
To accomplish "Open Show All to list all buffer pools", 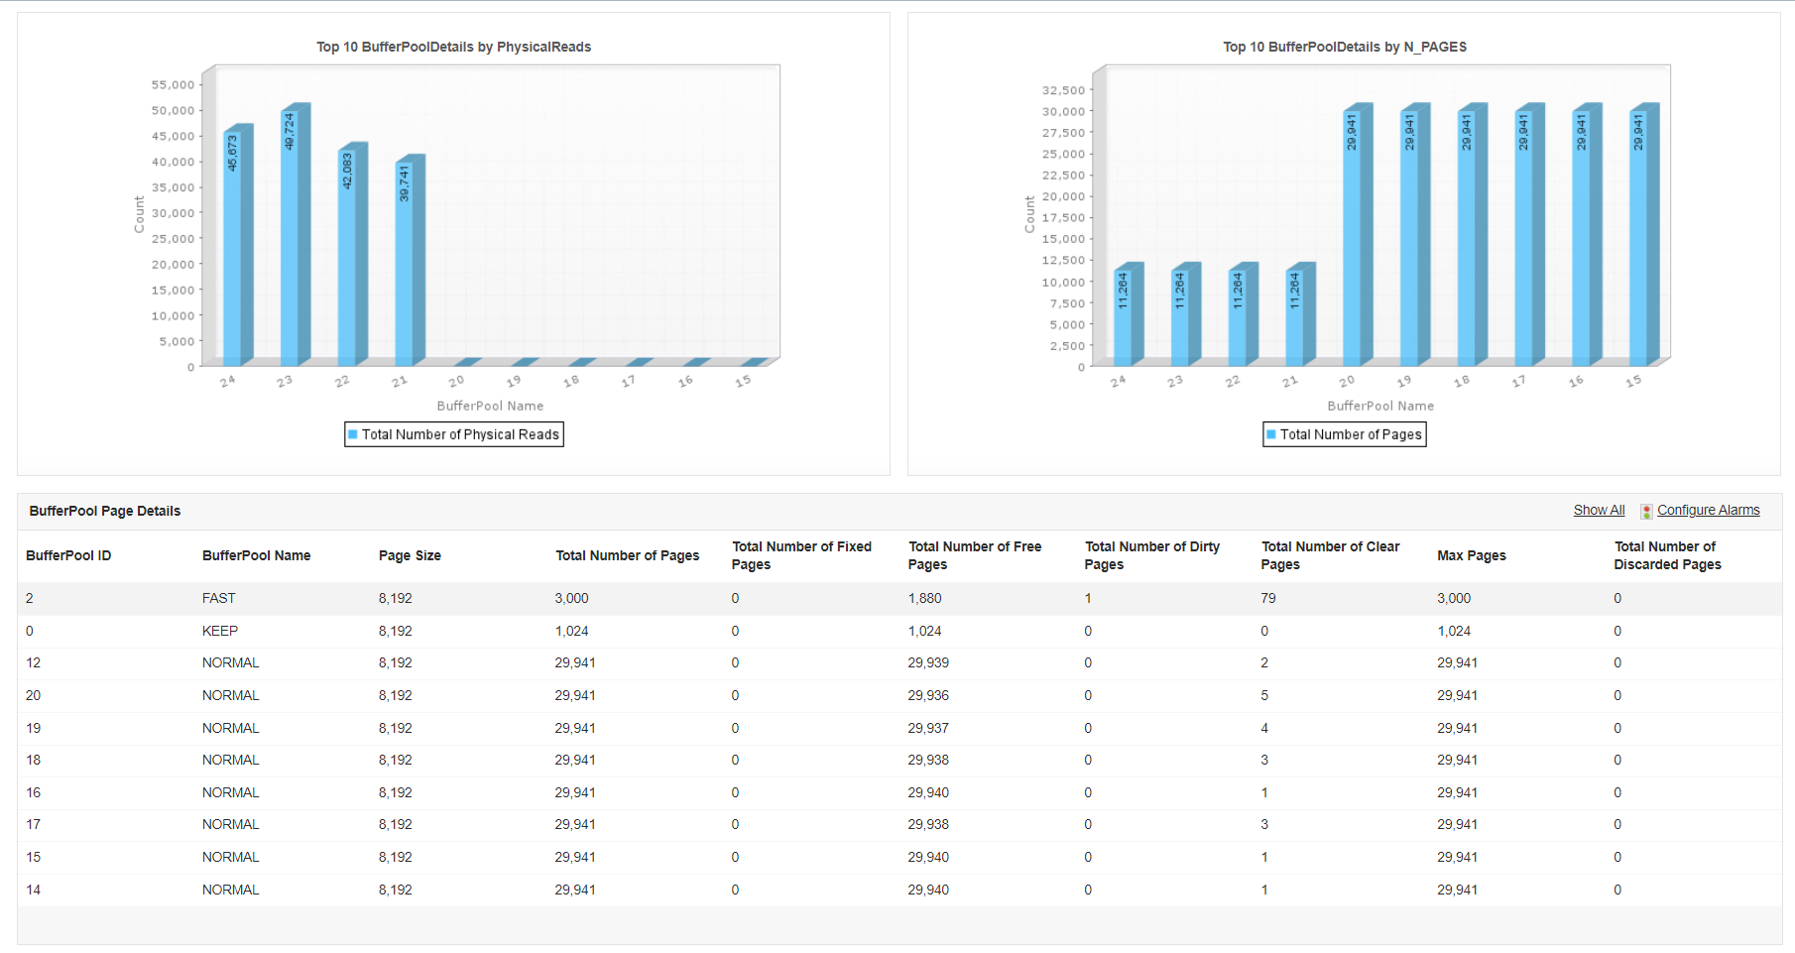I will pos(1599,510).
